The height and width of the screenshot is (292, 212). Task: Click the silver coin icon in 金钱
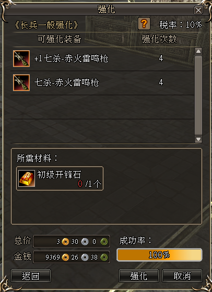(85, 257)
